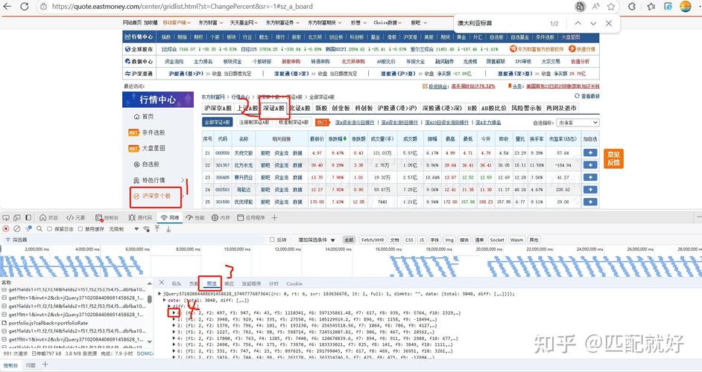The width and height of the screenshot is (702, 372).
Task: Select the portfolio.js?callback=portfolioRate request
Action: click(x=48, y=323)
